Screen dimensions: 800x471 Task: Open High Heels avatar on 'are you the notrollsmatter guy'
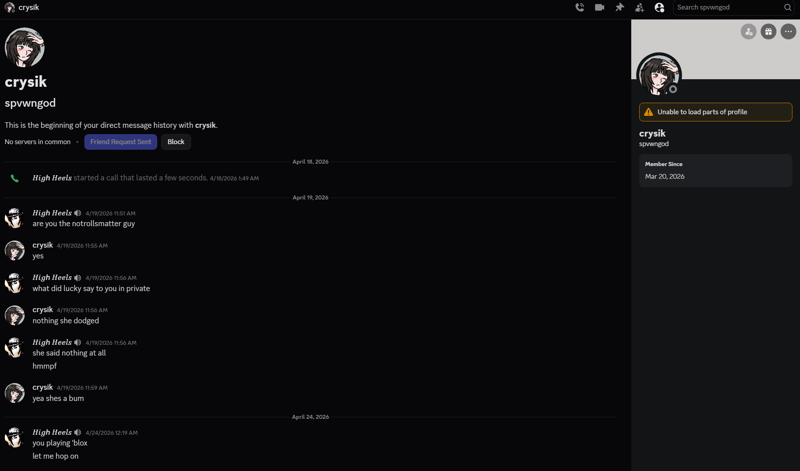coord(15,218)
